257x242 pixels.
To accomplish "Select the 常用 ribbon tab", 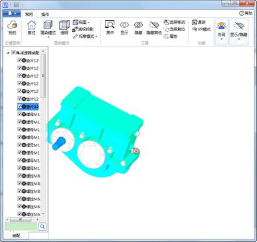I will (29, 15).
